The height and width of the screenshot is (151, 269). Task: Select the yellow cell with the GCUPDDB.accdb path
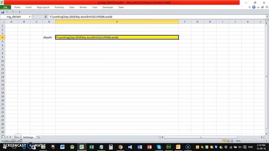pos(117,37)
